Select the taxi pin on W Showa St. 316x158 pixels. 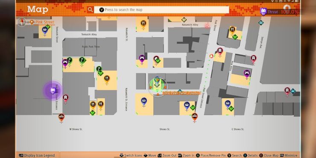click(x=61, y=118)
